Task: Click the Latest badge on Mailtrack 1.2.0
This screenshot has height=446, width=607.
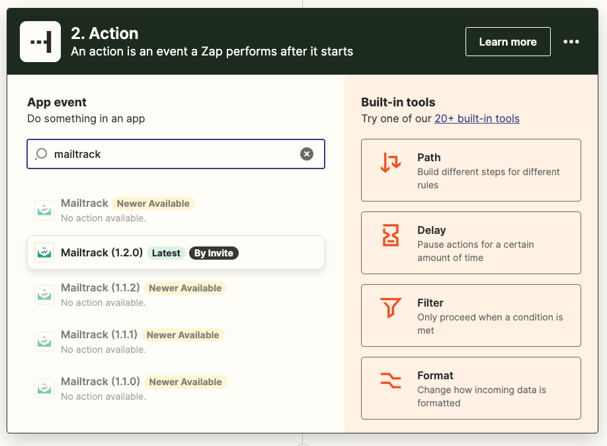Action: (166, 252)
